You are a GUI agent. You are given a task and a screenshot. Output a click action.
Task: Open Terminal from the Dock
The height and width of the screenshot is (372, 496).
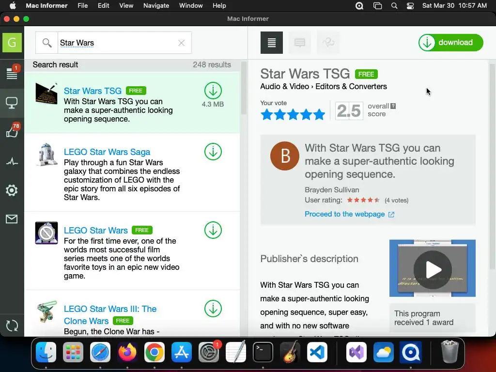pos(263,352)
